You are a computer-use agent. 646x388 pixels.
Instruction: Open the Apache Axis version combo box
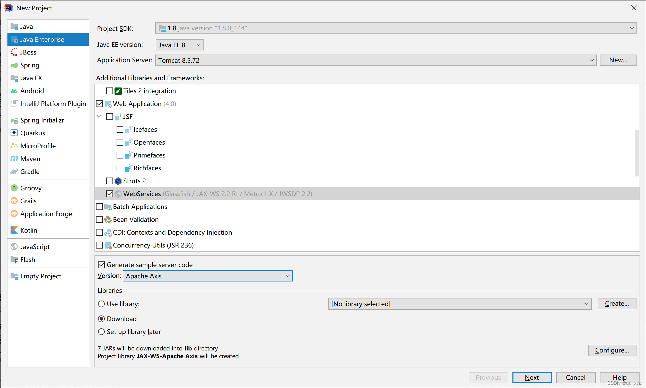pyautogui.click(x=208, y=276)
